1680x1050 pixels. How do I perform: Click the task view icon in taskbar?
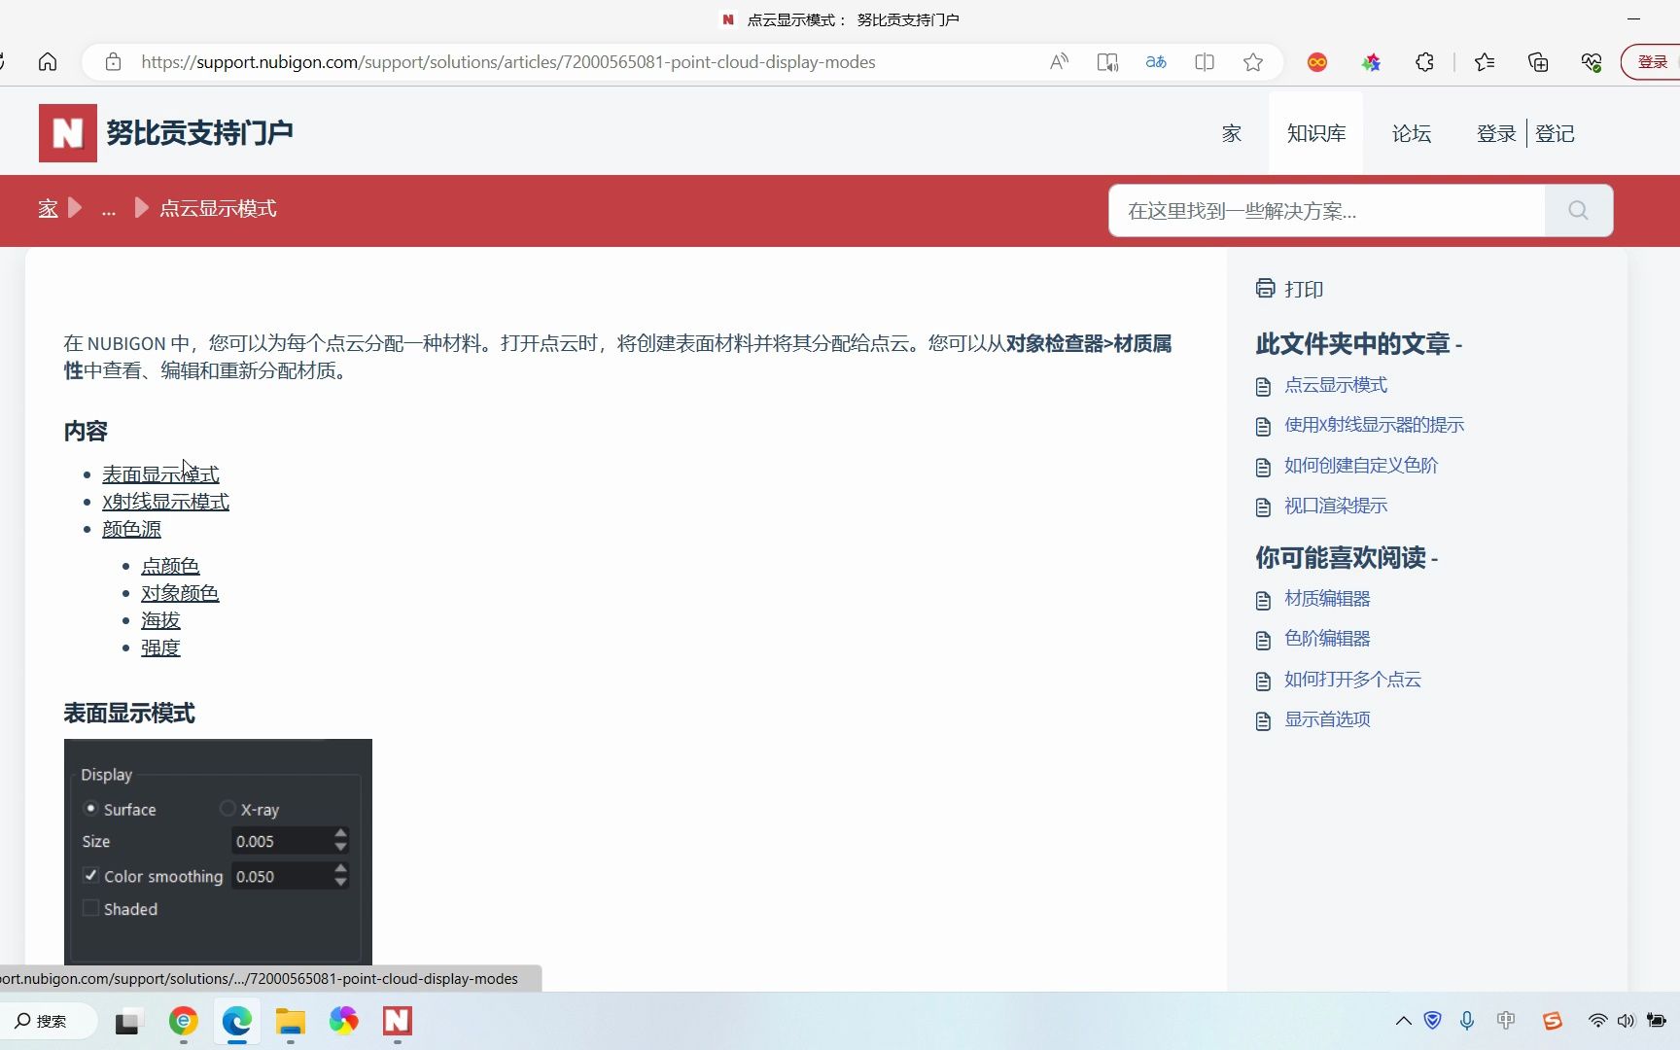(127, 1022)
